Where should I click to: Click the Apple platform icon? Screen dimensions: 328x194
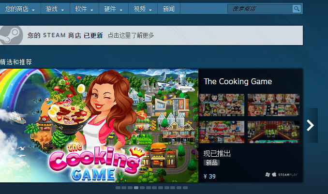tap(274, 174)
